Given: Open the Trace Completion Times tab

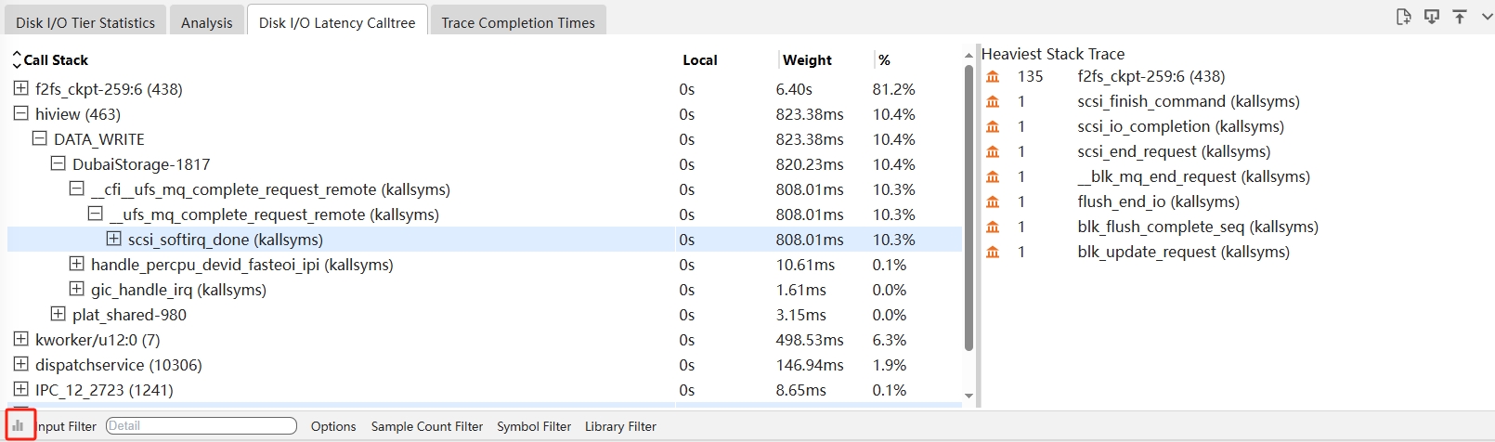Looking at the screenshot, I should point(518,22).
